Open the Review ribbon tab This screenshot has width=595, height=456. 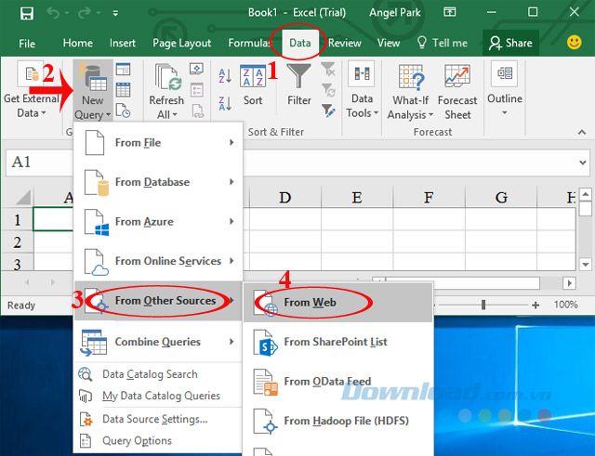(345, 43)
